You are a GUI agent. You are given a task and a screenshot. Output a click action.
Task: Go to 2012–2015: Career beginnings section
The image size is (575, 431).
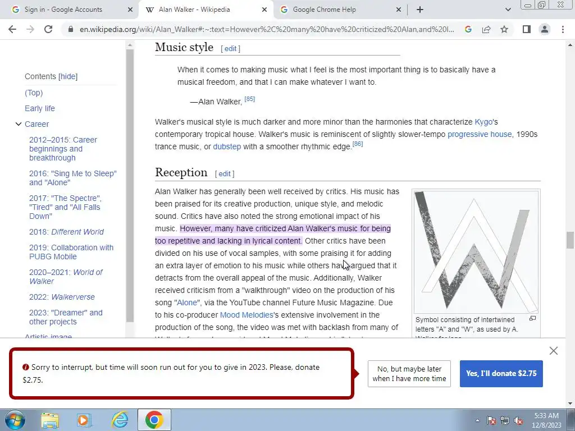pyautogui.click(x=63, y=149)
